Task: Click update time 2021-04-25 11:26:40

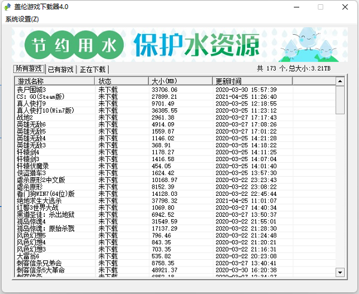Action: click(246, 96)
